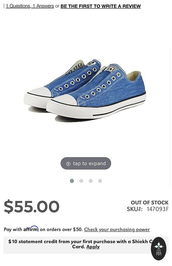172x266 pixels.
Task: Click the $55.00 price
Action: tap(32, 206)
